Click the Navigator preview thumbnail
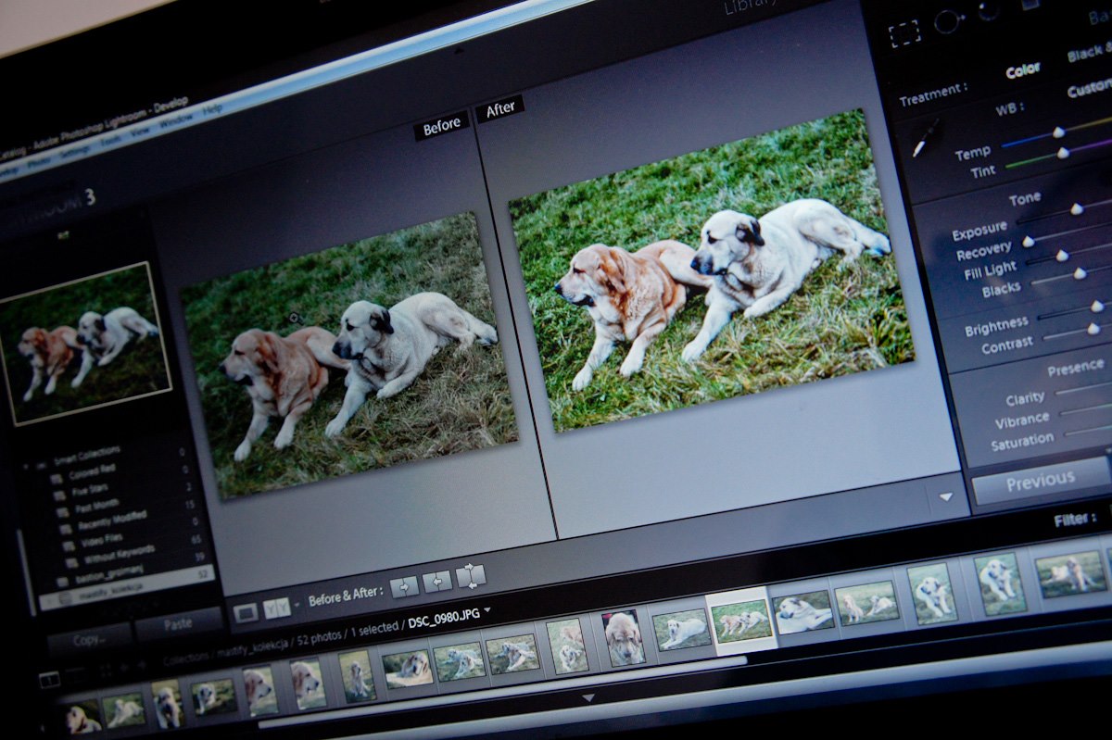 click(87, 343)
